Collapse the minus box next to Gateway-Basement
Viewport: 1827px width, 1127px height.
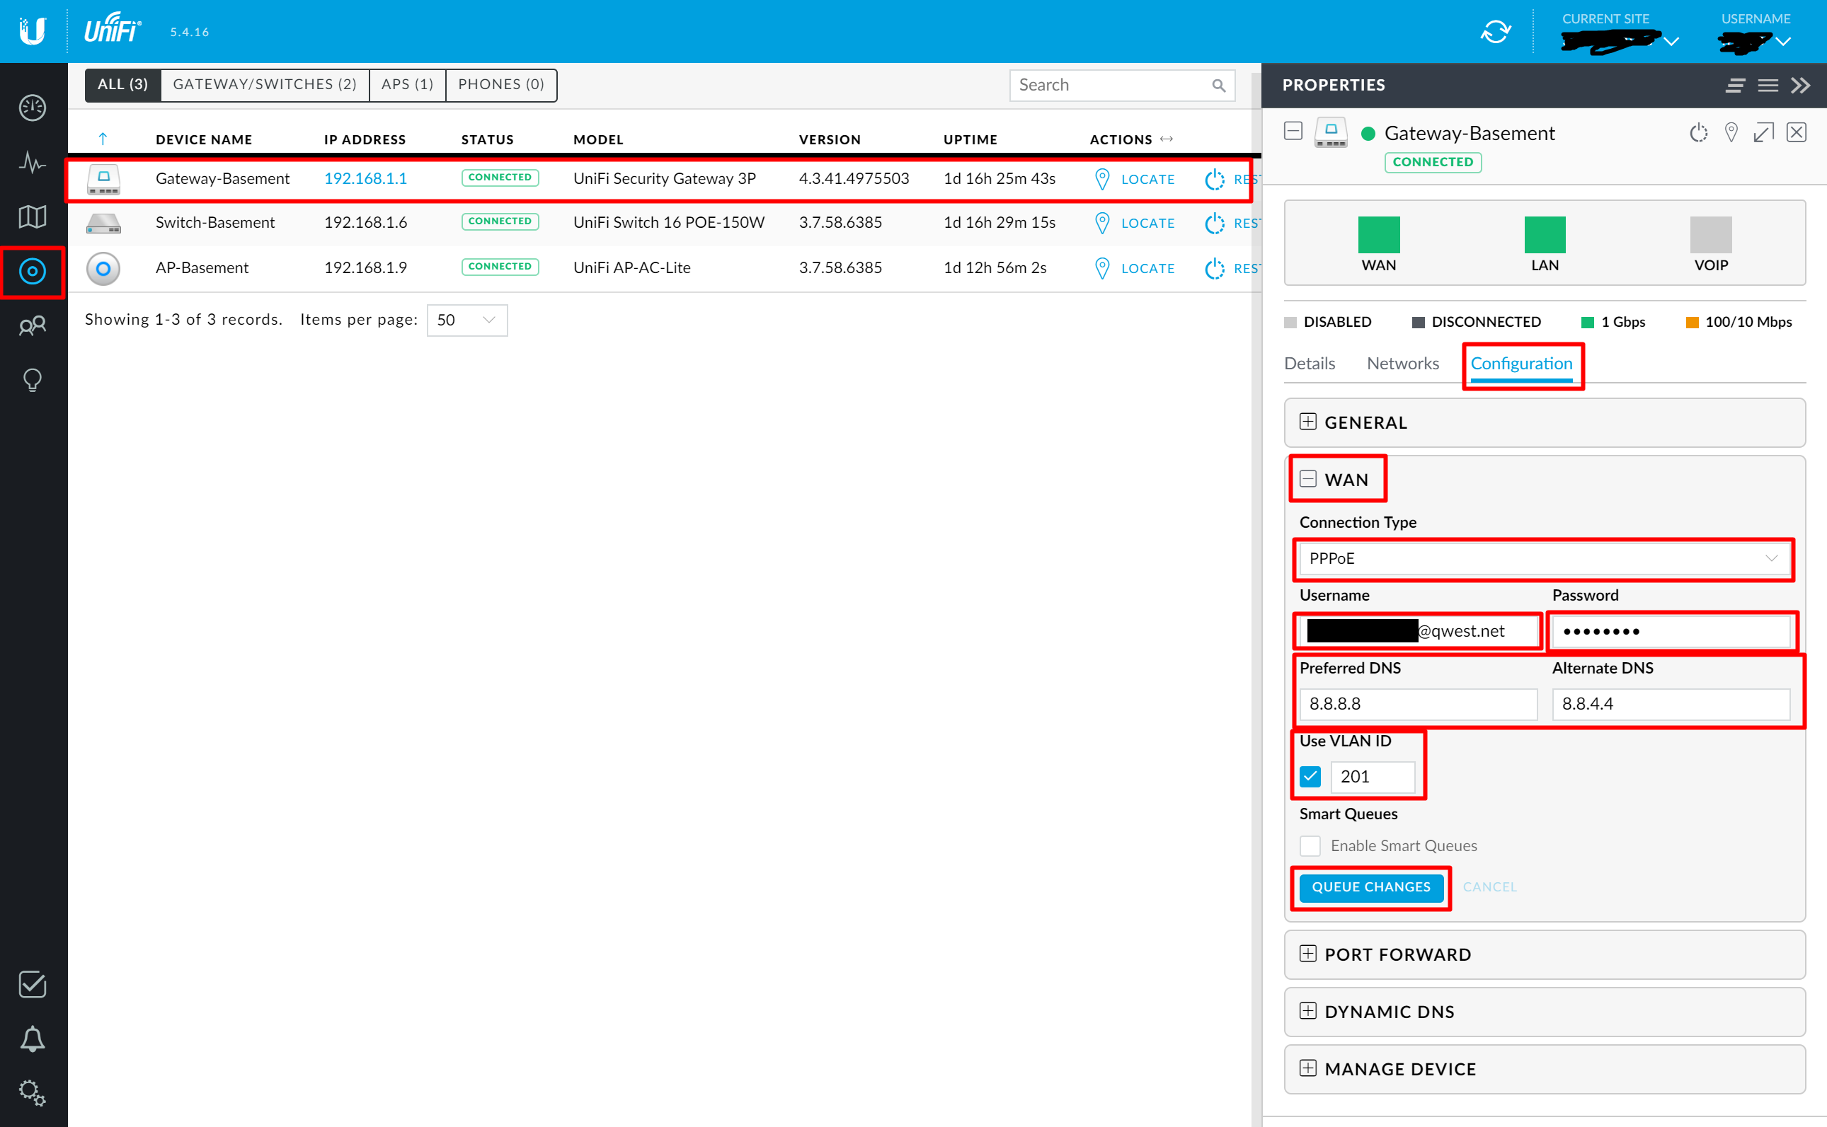(x=1293, y=131)
